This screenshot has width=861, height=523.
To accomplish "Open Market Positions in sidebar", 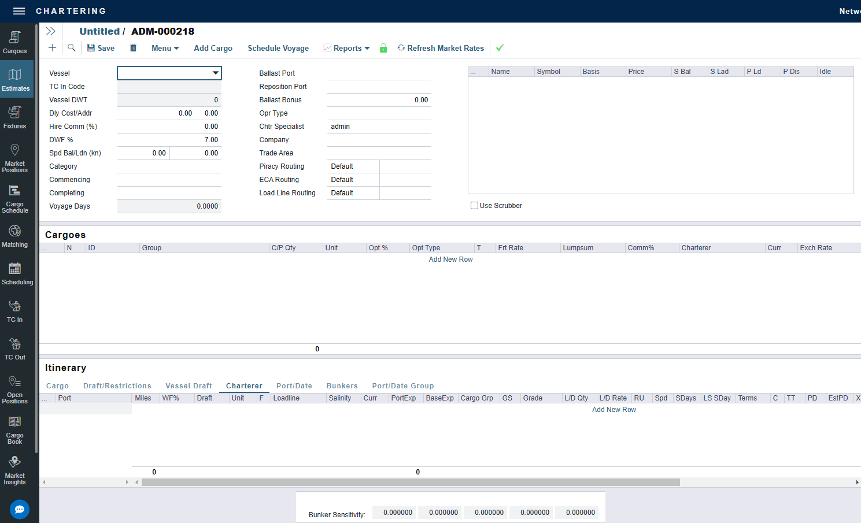I will point(15,158).
